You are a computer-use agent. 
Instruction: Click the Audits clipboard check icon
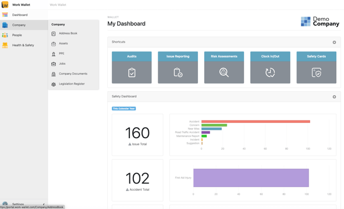132,72
